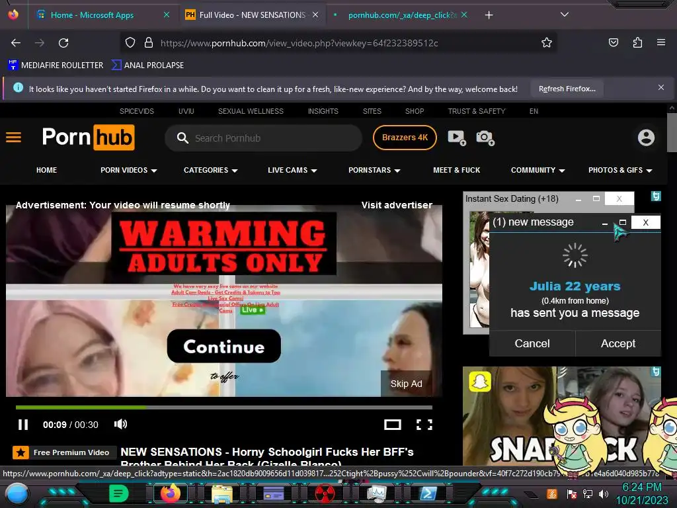Show site security info via lock icon
The height and width of the screenshot is (508, 677).
[149, 43]
